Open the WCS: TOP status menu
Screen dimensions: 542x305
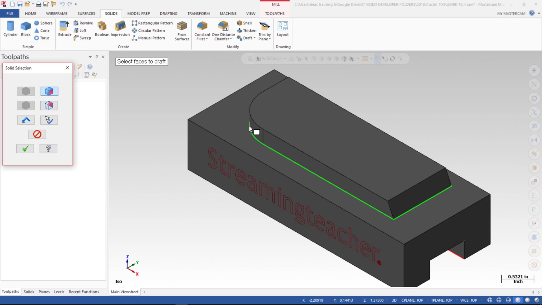coord(469,300)
